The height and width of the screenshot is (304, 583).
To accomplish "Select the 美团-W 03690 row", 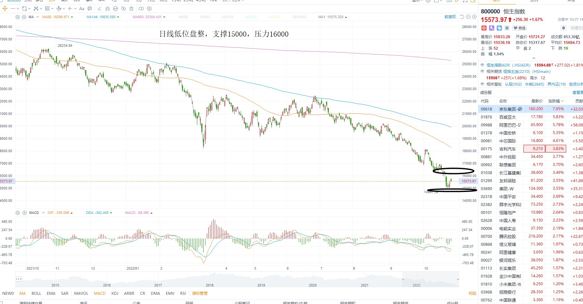I will tap(530, 188).
